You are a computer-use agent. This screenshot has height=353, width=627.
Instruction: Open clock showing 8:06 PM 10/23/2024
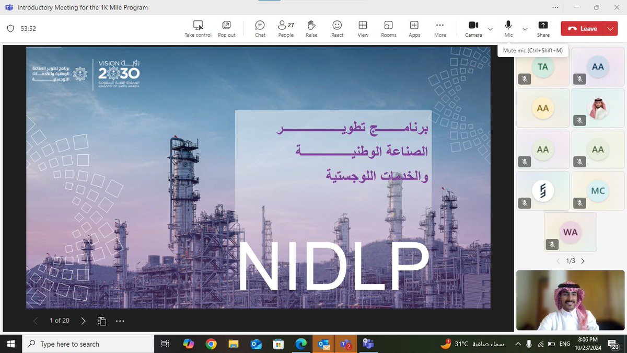tap(589, 344)
